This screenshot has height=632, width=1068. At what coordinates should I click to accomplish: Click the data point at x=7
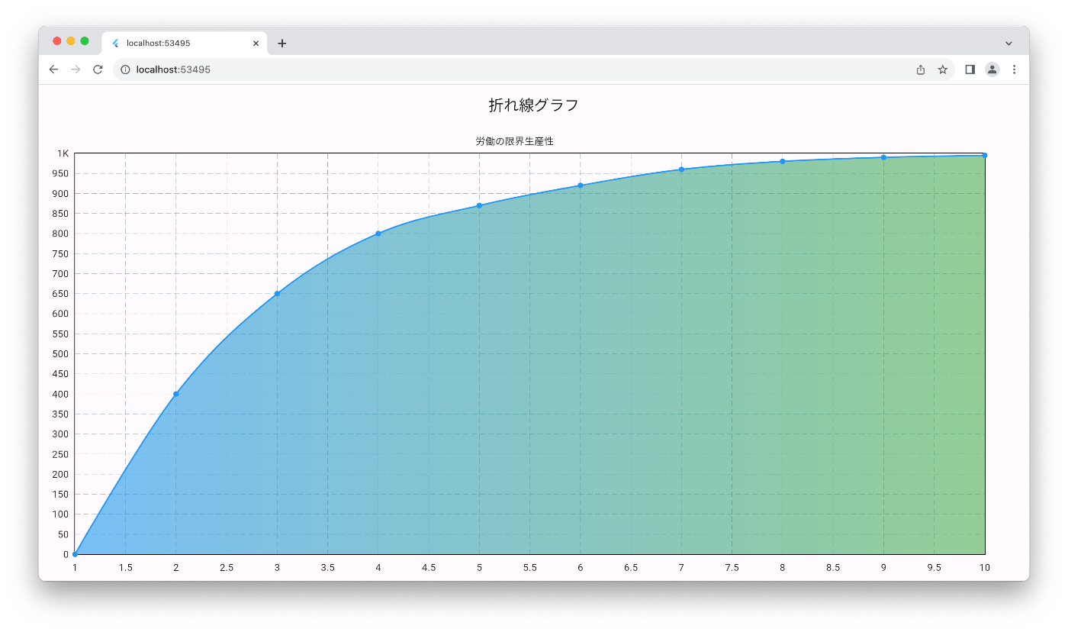681,169
